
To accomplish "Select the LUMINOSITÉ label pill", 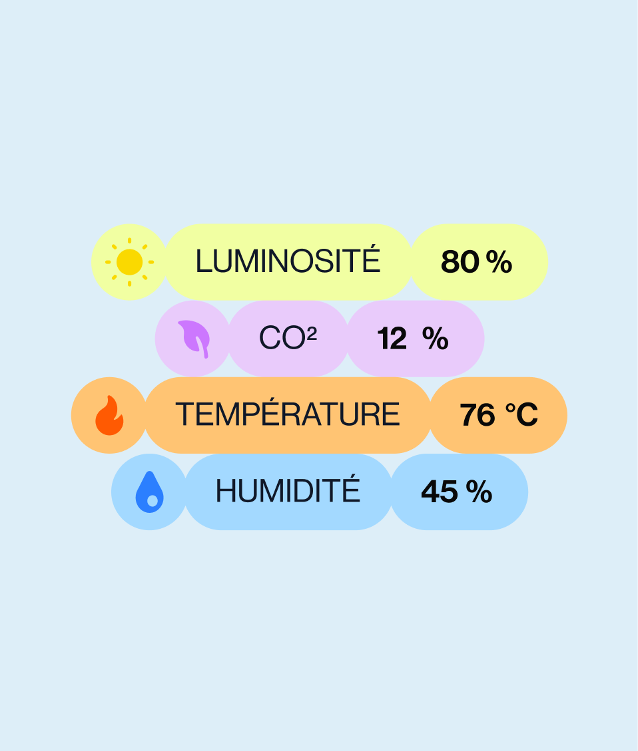I will [288, 262].
